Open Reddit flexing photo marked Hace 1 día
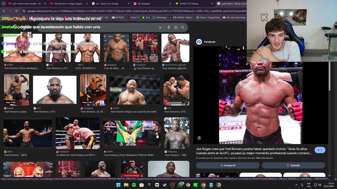Image resolution: width=337 pixels, height=189 pixels. tap(16, 90)
